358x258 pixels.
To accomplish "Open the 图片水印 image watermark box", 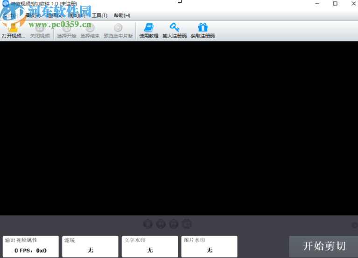I will tap(210, 247).
